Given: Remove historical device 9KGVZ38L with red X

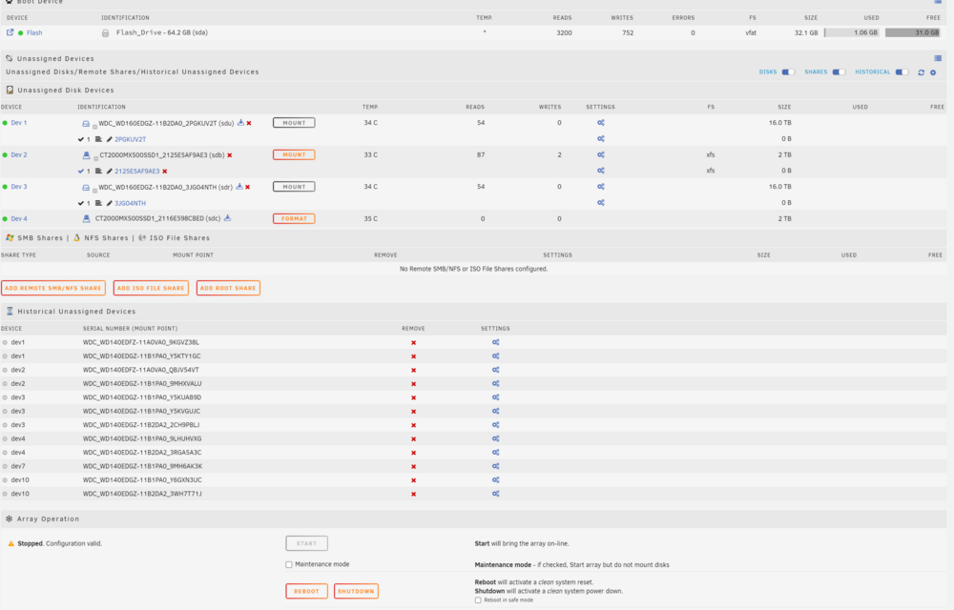Looking at the screenshot, I should [414, 343].
